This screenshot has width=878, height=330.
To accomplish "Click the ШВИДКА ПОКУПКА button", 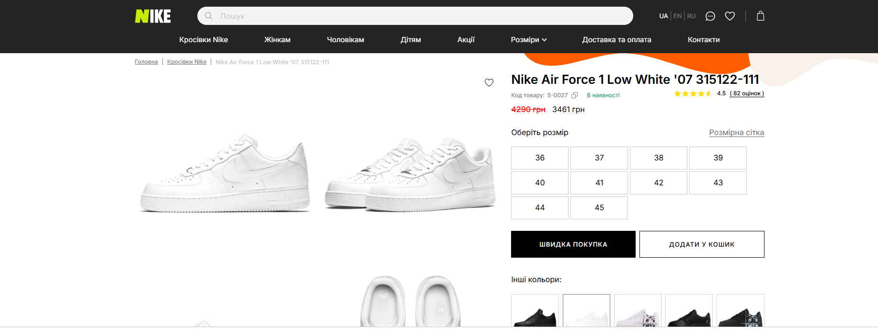I will [573, 244].
